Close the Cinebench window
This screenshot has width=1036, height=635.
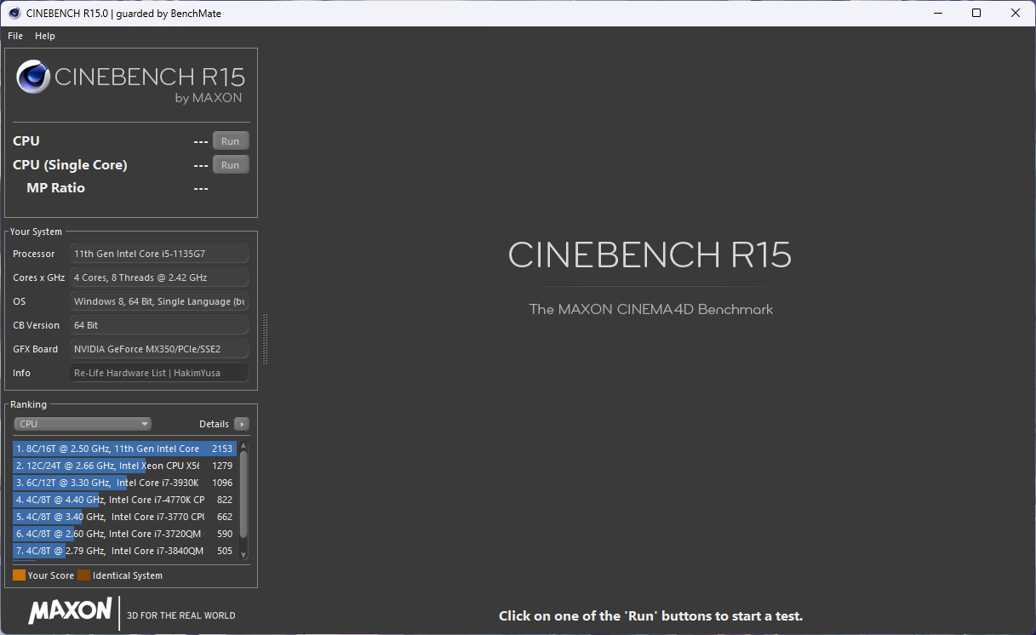tap(1016, 13)
